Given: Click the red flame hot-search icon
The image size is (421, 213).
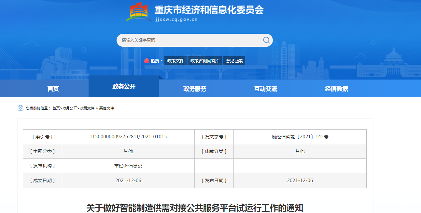Looking at the screenshot, I should pos(147,61).
